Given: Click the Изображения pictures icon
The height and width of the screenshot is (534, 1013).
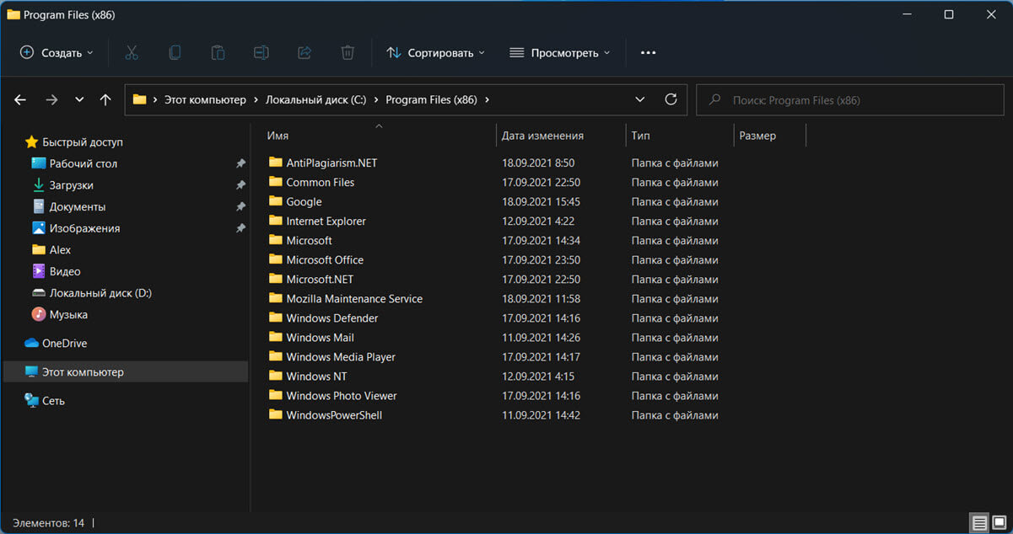Looking at the screenshot, I should point(39,228).
